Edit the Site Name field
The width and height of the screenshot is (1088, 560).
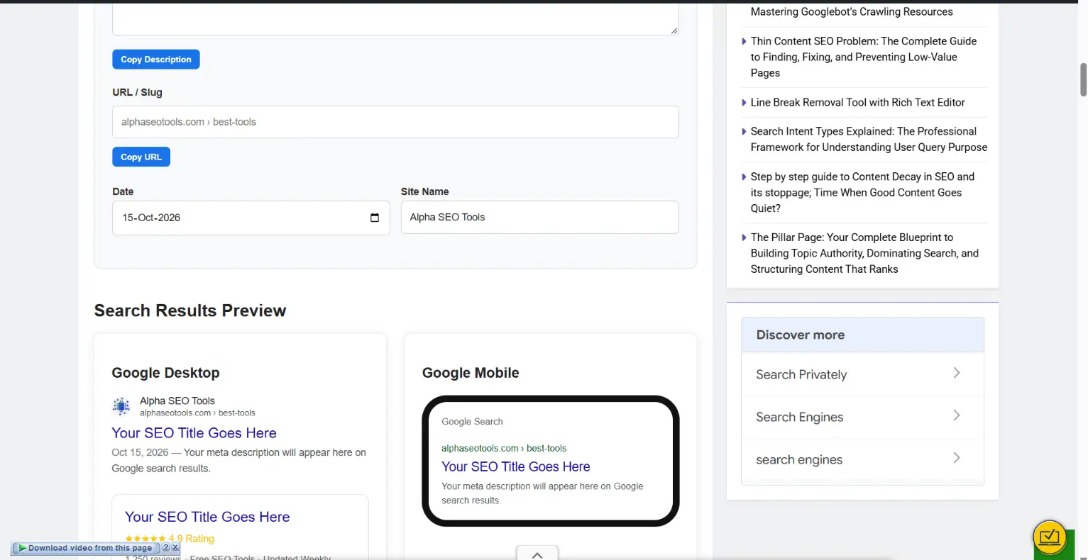[x=540, y=217]
